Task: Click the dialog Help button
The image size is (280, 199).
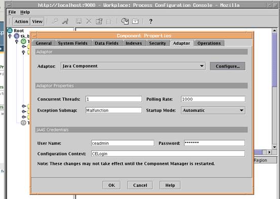Action: [x=170, y=185]
